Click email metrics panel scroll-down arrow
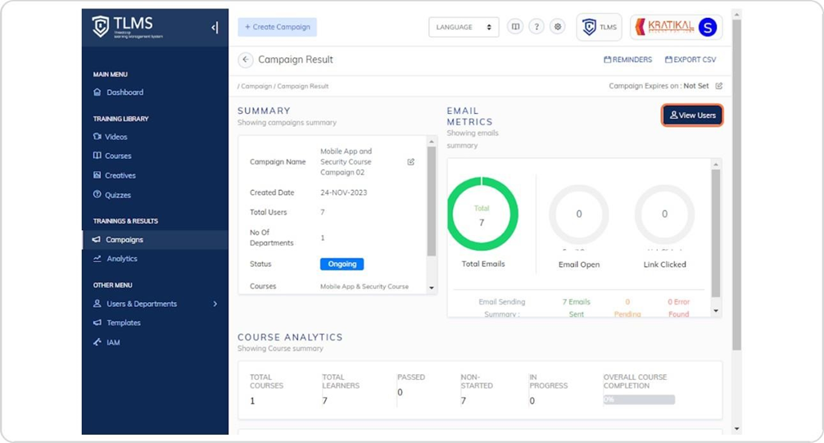 coord(716,310)
